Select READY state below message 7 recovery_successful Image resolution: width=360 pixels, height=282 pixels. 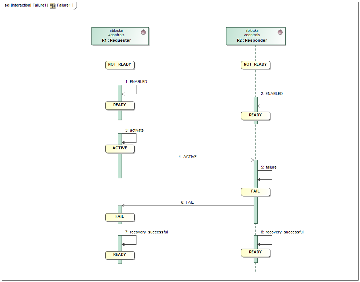(120, 255)
